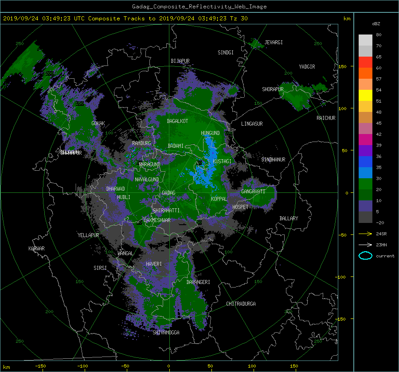This screenshot has height=372, width=399.
Task: Click the SHORAPUR town label
Action: [x=273, y=89]
